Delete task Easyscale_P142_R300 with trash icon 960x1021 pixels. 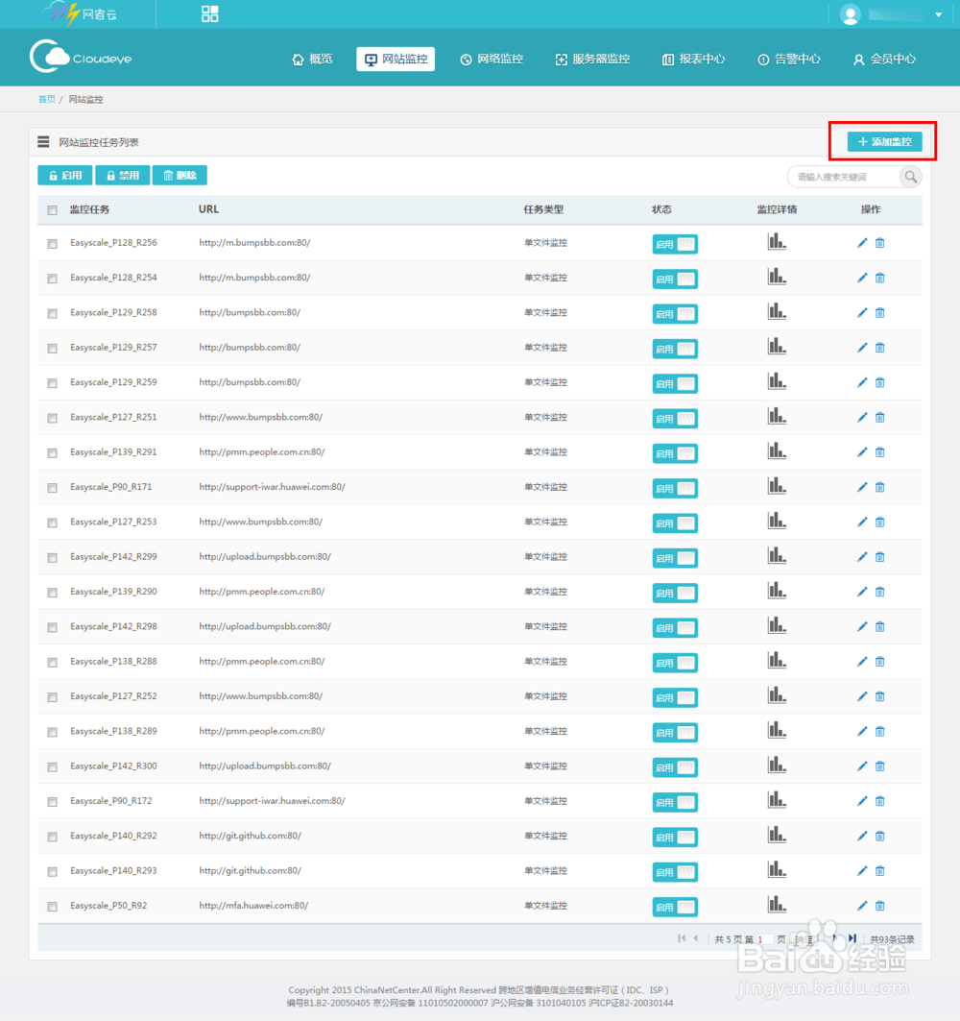tap(880, 766)
